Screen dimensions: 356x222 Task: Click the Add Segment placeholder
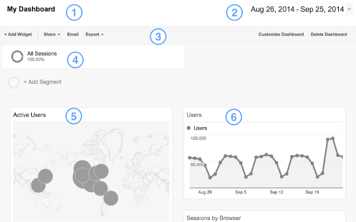(x=43, y=82)
